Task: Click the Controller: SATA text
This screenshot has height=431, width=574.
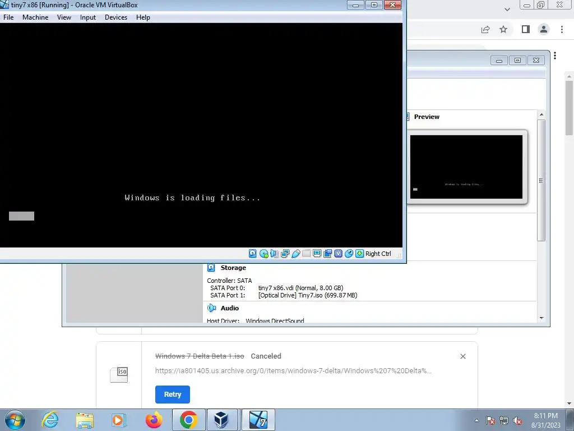Action: click(x=229, y=281)
